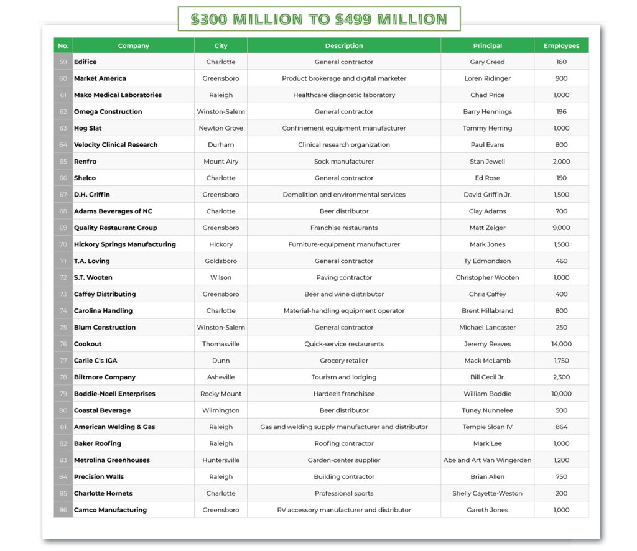Image resolution: width=637 pixels, height=551 pixels.
Task: Click the Cookout company name
Action: pos(88,344)
